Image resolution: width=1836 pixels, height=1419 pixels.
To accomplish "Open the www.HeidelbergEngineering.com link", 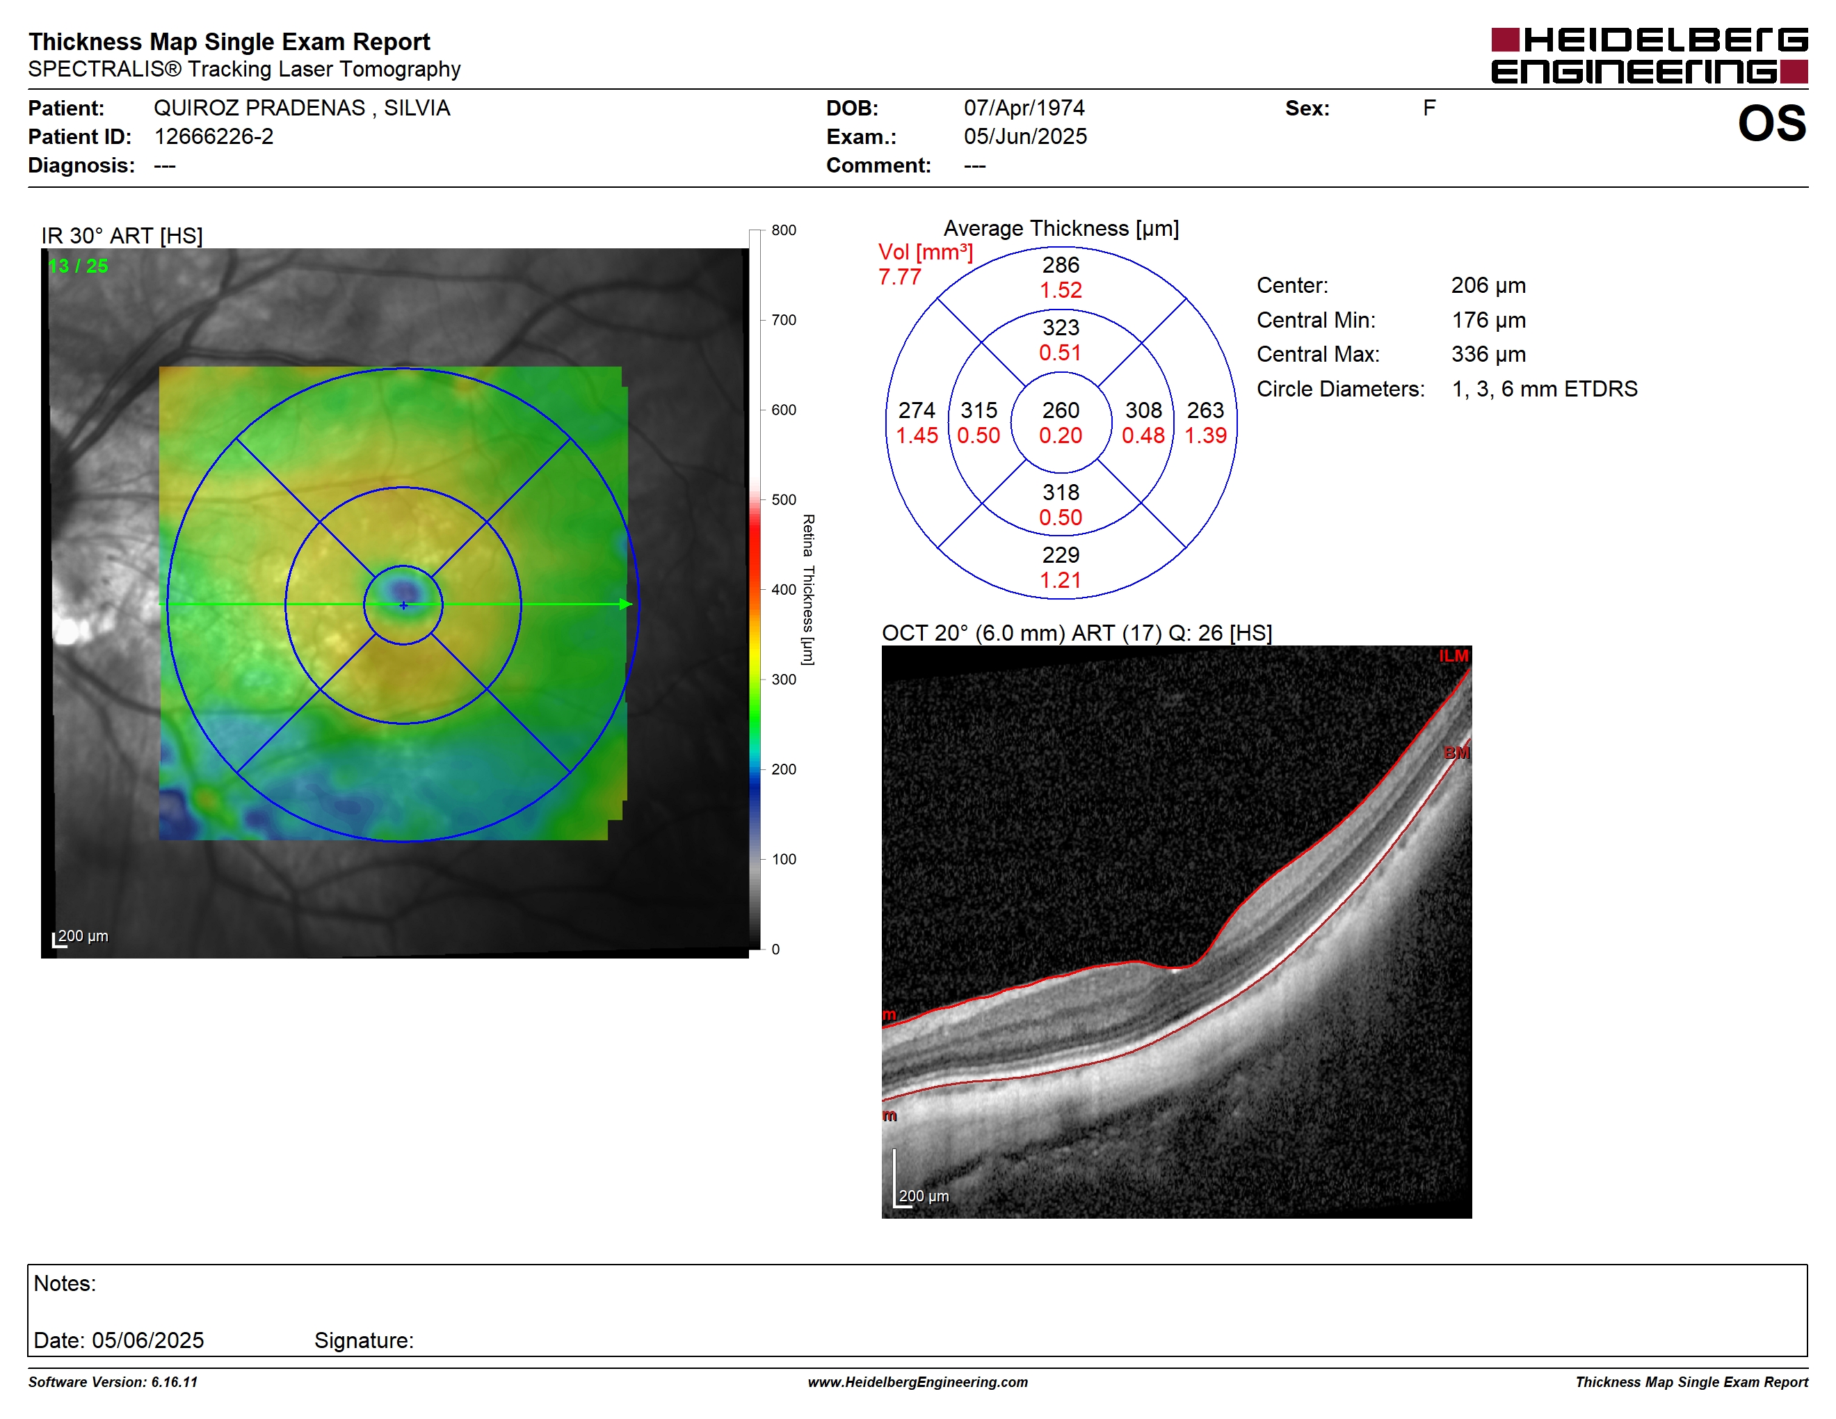I will point(917,1383).
